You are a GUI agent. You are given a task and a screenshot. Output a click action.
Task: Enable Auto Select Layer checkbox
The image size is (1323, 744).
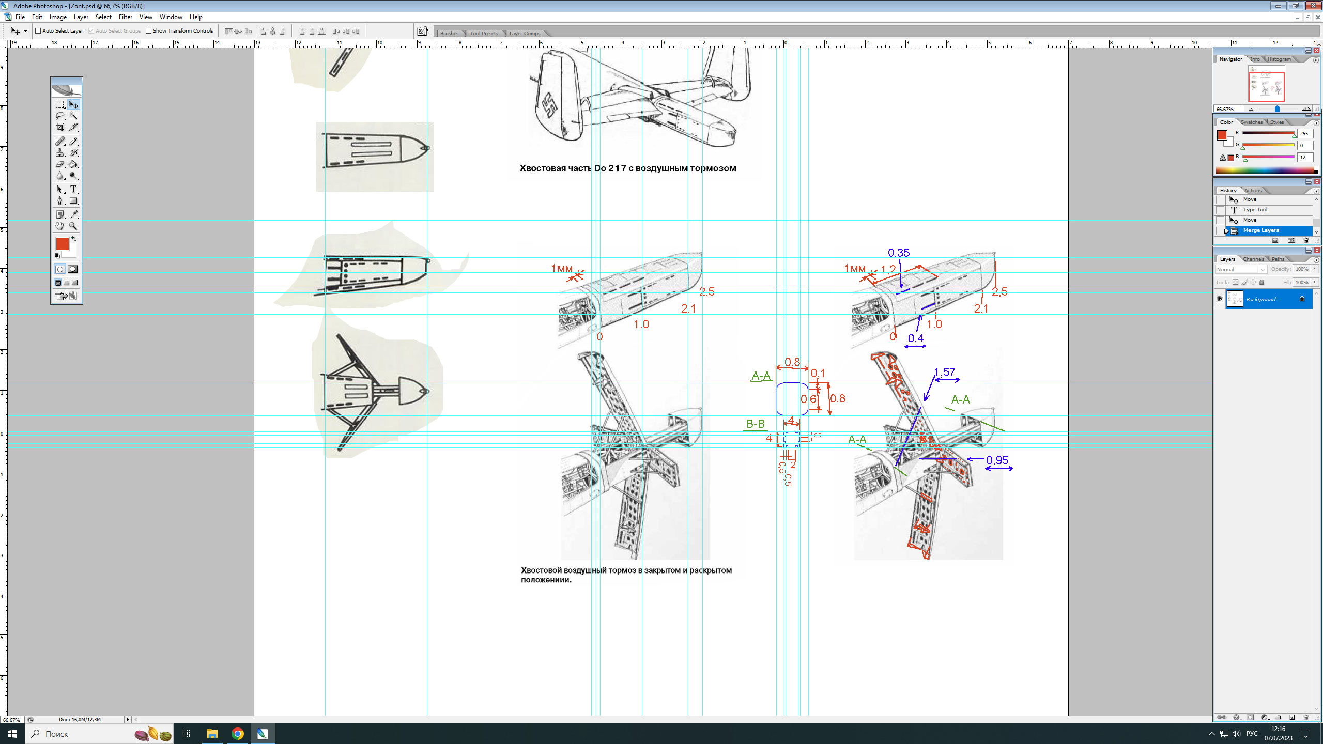tap(38, 30)
